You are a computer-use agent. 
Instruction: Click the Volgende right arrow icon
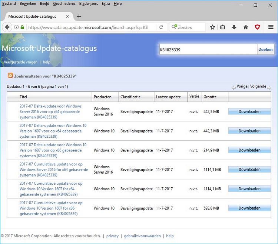tap(269, 87)
